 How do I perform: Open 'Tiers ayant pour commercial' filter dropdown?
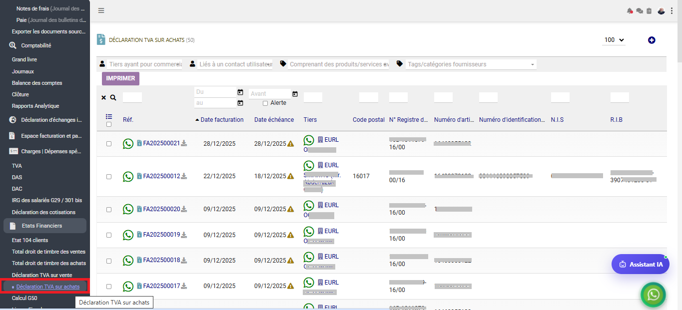(x=145, y=64)
